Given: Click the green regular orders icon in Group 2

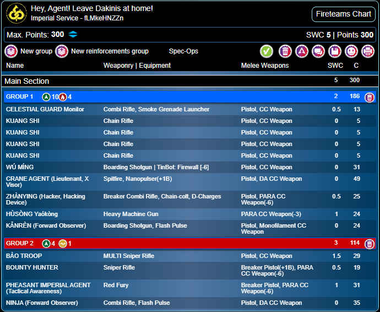Looking at the screenshot, I should click(46, 243).
